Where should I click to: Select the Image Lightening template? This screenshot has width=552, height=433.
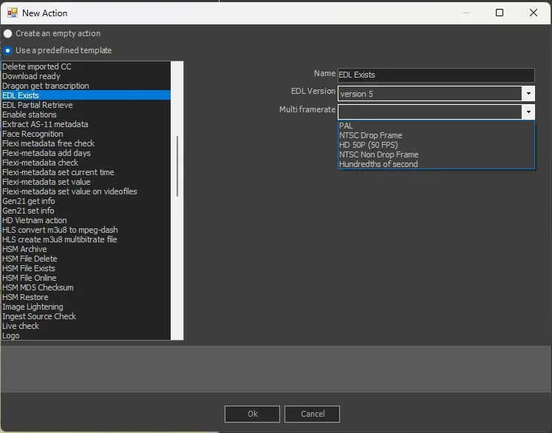[x=33, y=307]
